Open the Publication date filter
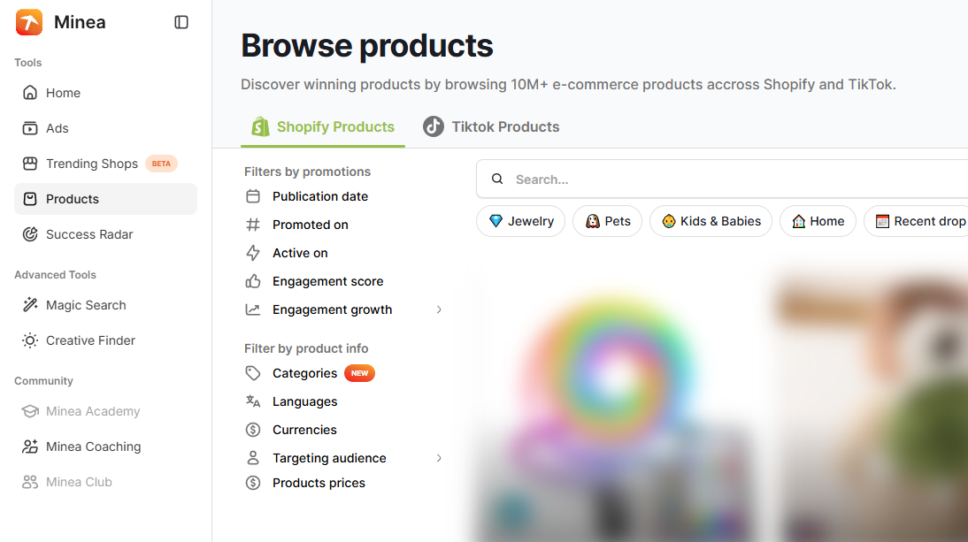Viewport: 968px width, 542px height. [x=319, y=196]
